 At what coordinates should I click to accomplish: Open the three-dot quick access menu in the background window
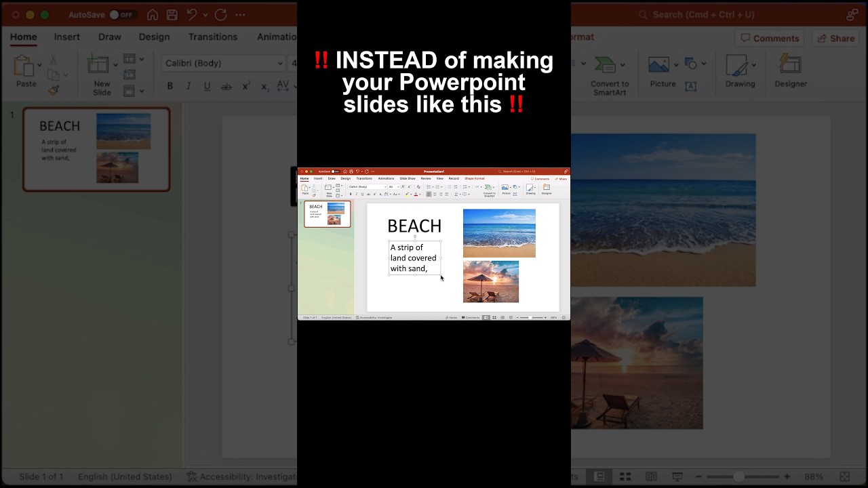[x=240, y=15]
